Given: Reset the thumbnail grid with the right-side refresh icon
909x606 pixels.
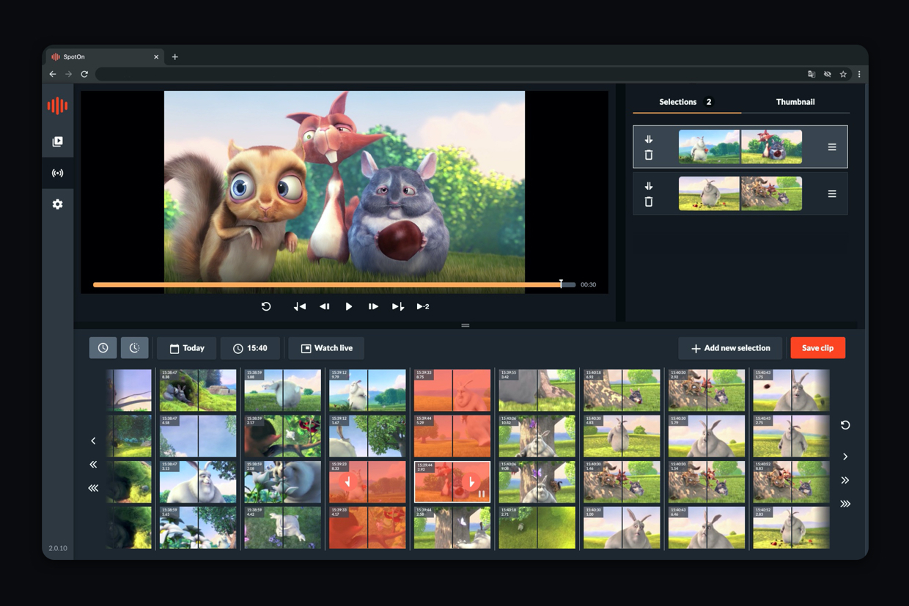Looking at the screenshot, I should pos(845,425).
